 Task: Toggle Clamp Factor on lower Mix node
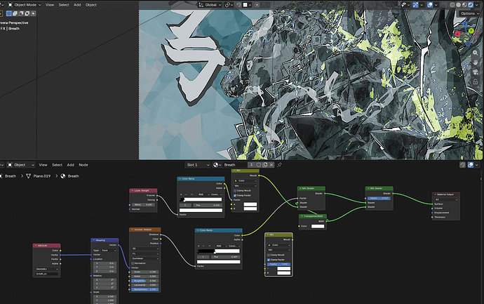(269, 260)
